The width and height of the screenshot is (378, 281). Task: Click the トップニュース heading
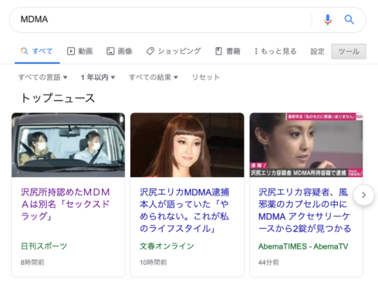click(58, 98)
